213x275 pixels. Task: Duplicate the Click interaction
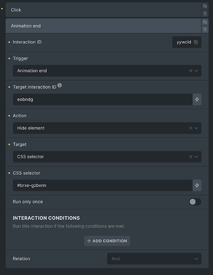pyautogui.click(x=205, y=6)
